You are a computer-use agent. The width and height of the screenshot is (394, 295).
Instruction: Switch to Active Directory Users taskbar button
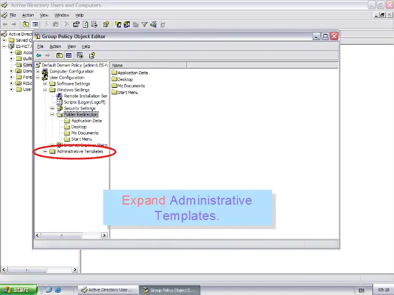pyautogui.click(x=108, y=289)
